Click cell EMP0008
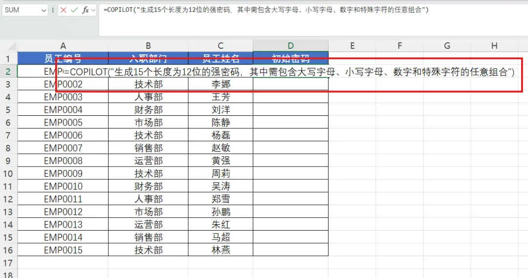Screen dimensions: 528x278 coord(63,161)
